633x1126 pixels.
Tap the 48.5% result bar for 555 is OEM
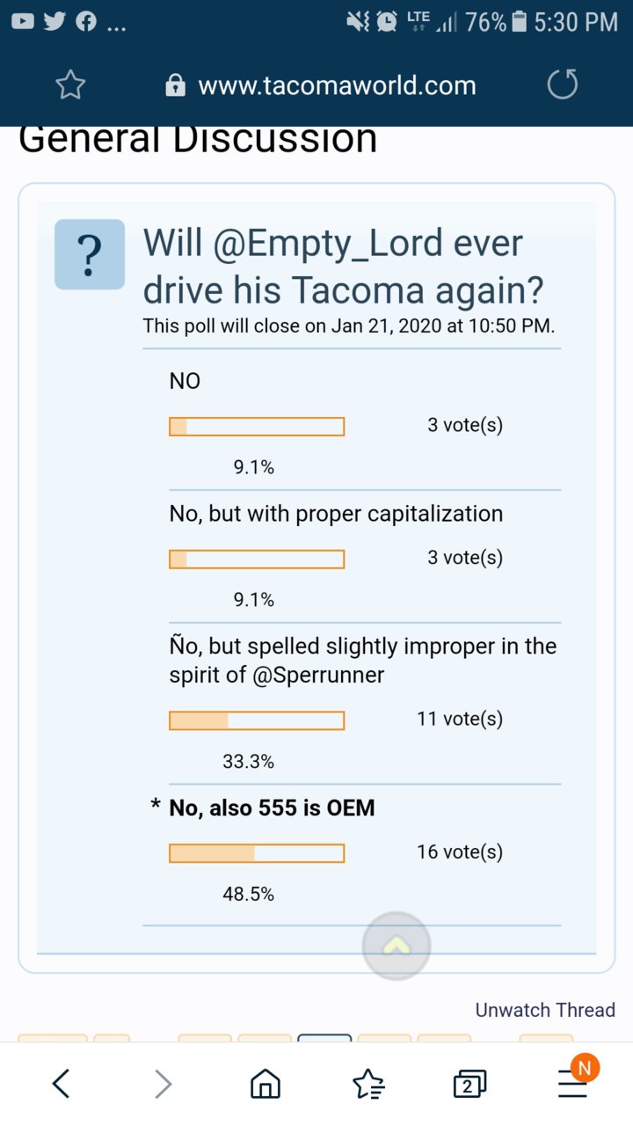[x=257, y=853]
